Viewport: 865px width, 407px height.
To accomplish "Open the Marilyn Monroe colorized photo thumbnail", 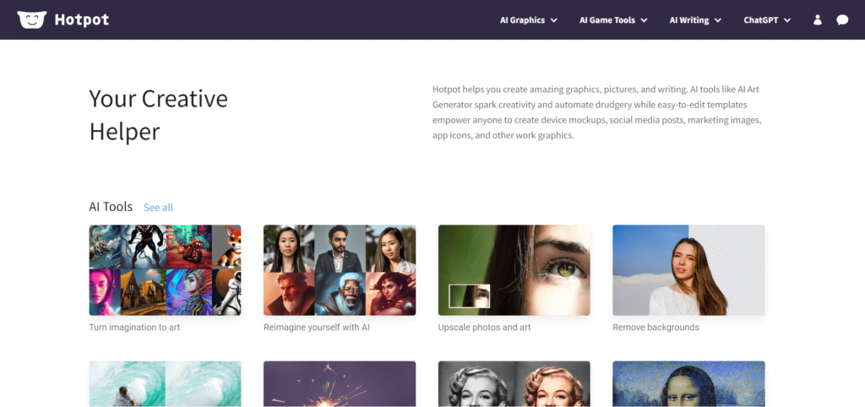I will coord(514,384).
